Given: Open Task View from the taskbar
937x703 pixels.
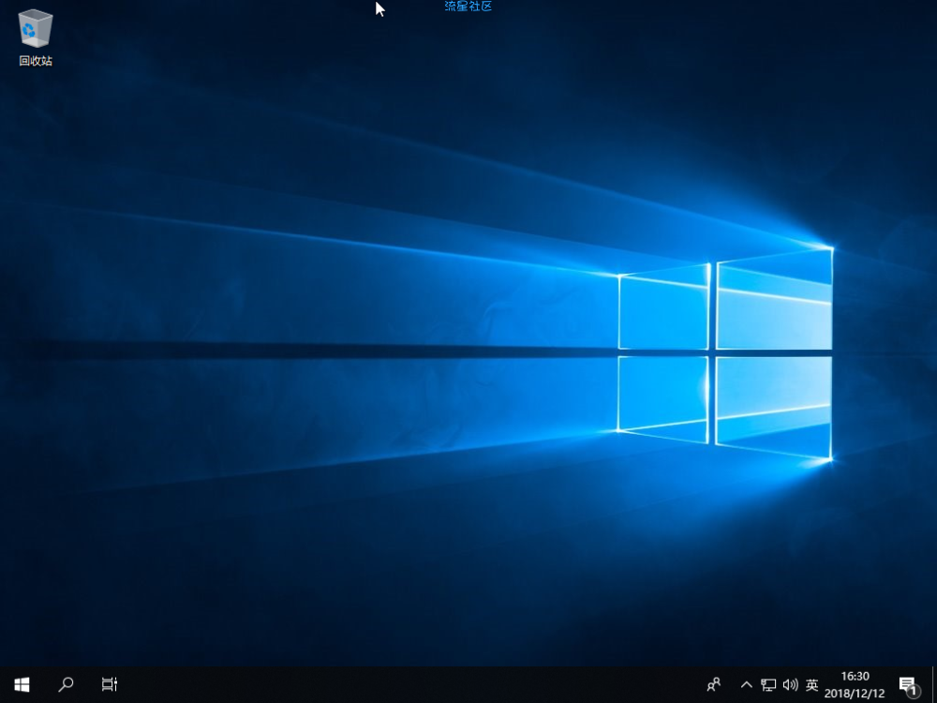Looking at the screenshot, I should [x=110, y=684].
